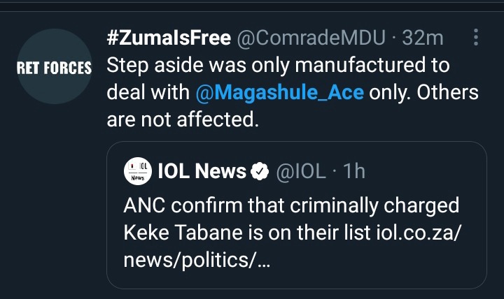
Task: Open the 1h quoted tweet timestamp
Action: (x=354, y=170)
